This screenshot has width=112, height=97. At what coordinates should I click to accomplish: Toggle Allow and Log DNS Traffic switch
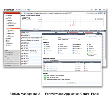[45, 77]
